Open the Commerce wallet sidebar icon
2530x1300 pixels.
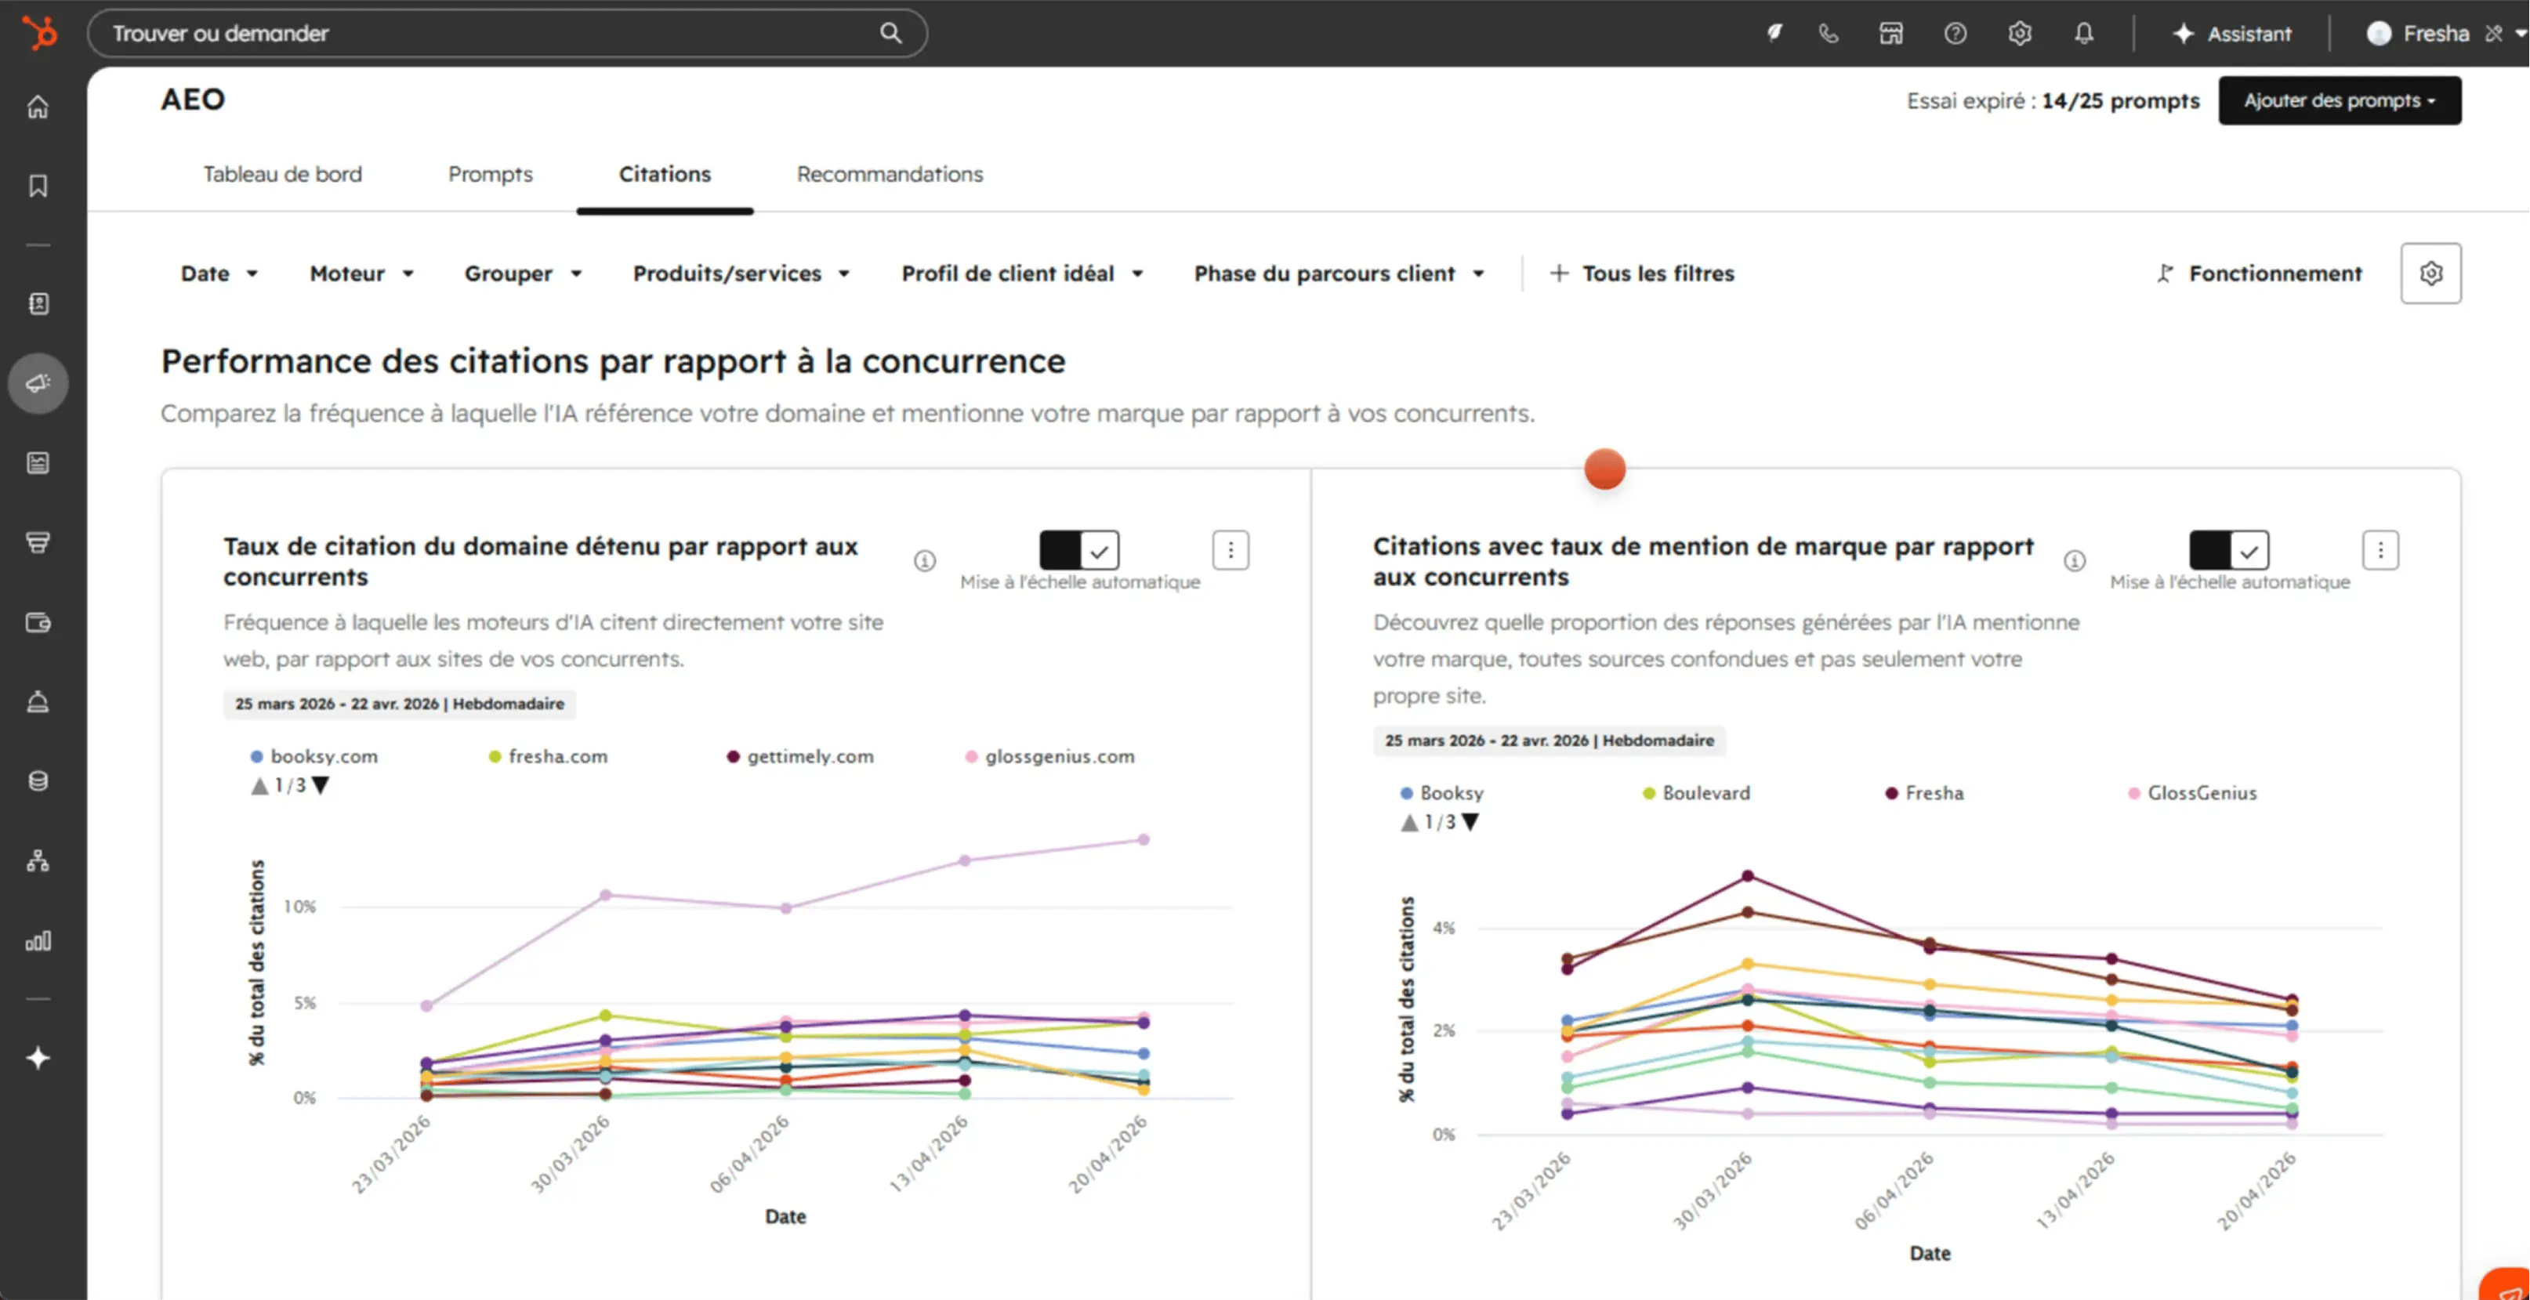pyautogui.click(x=38, y=622)
